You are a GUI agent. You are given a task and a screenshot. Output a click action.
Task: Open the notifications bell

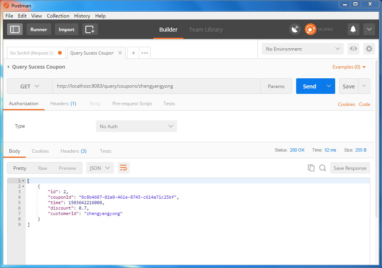[353, 29]
